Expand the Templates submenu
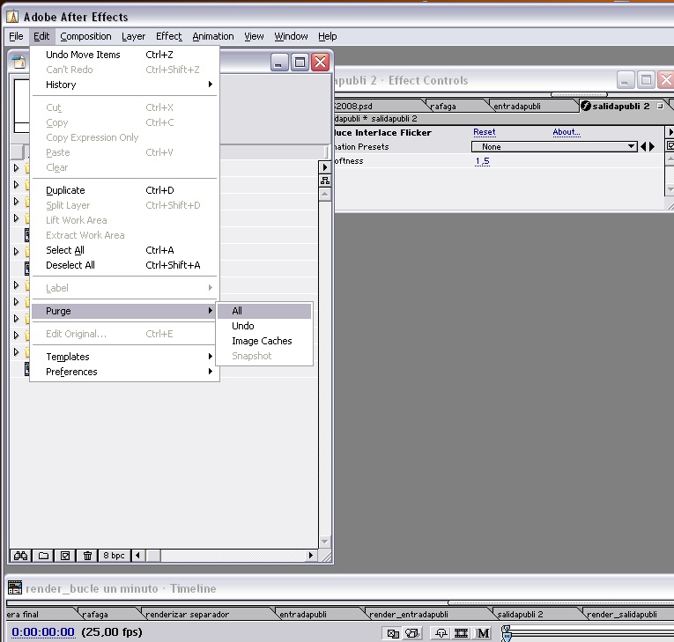674x642 pixels. click(125, 357)
